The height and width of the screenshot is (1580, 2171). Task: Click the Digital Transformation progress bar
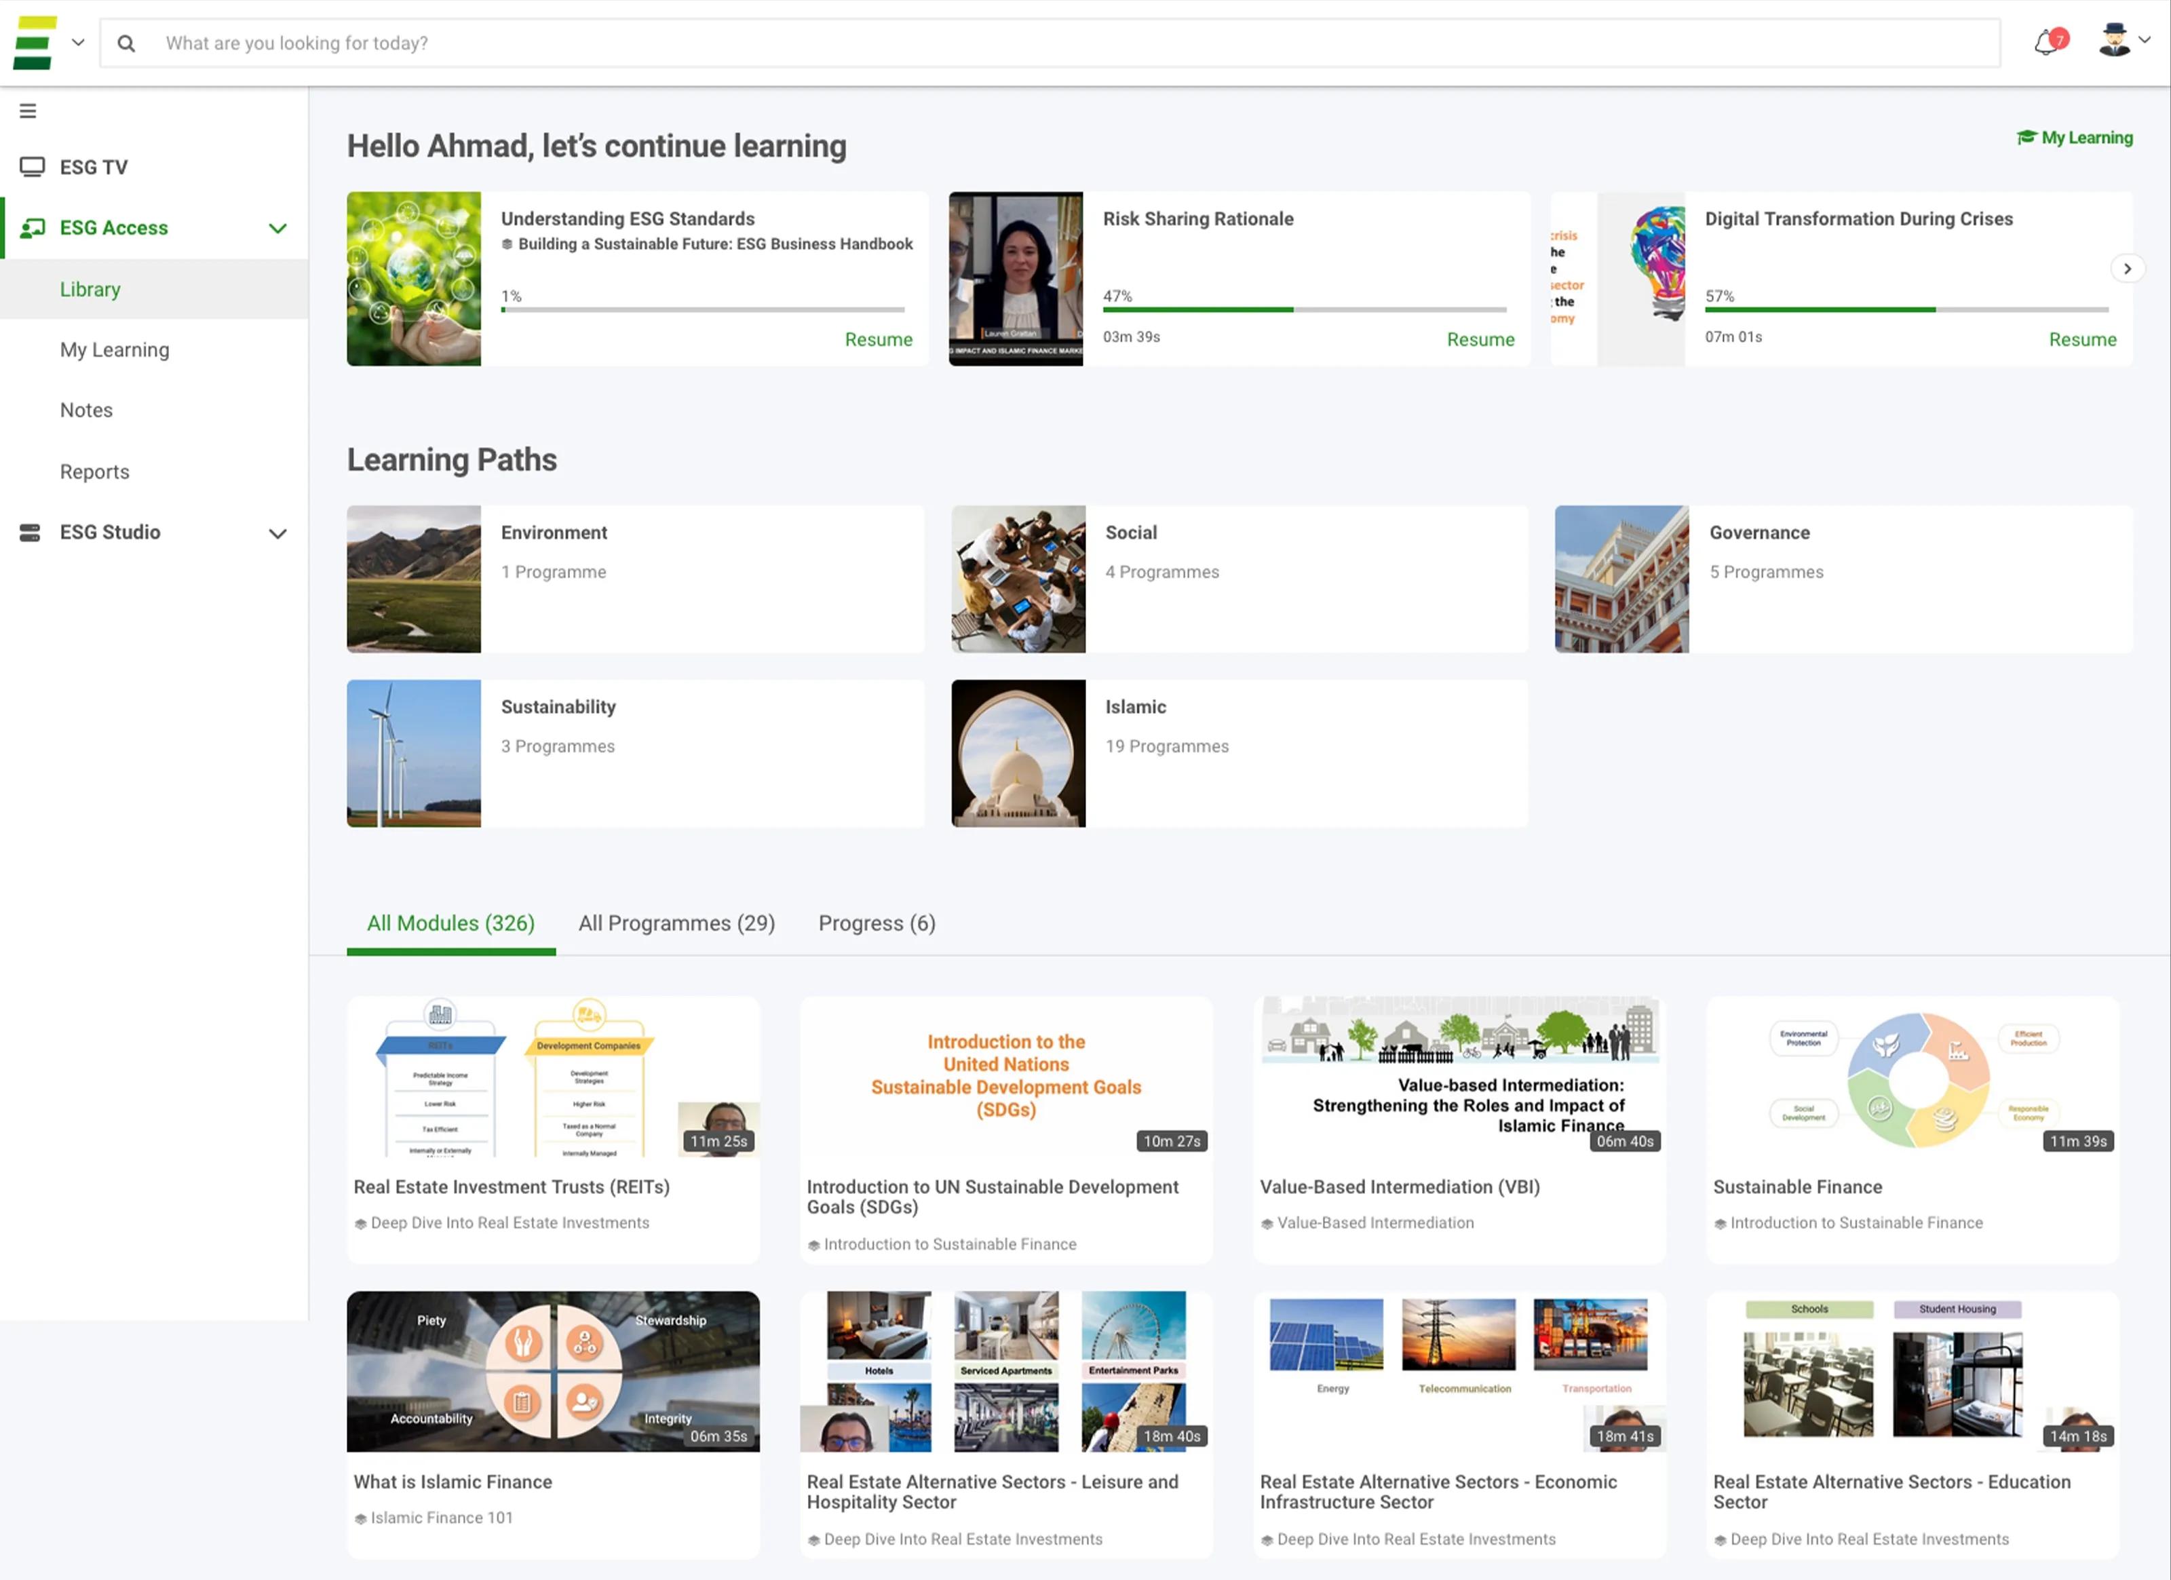click(1905, 310)
